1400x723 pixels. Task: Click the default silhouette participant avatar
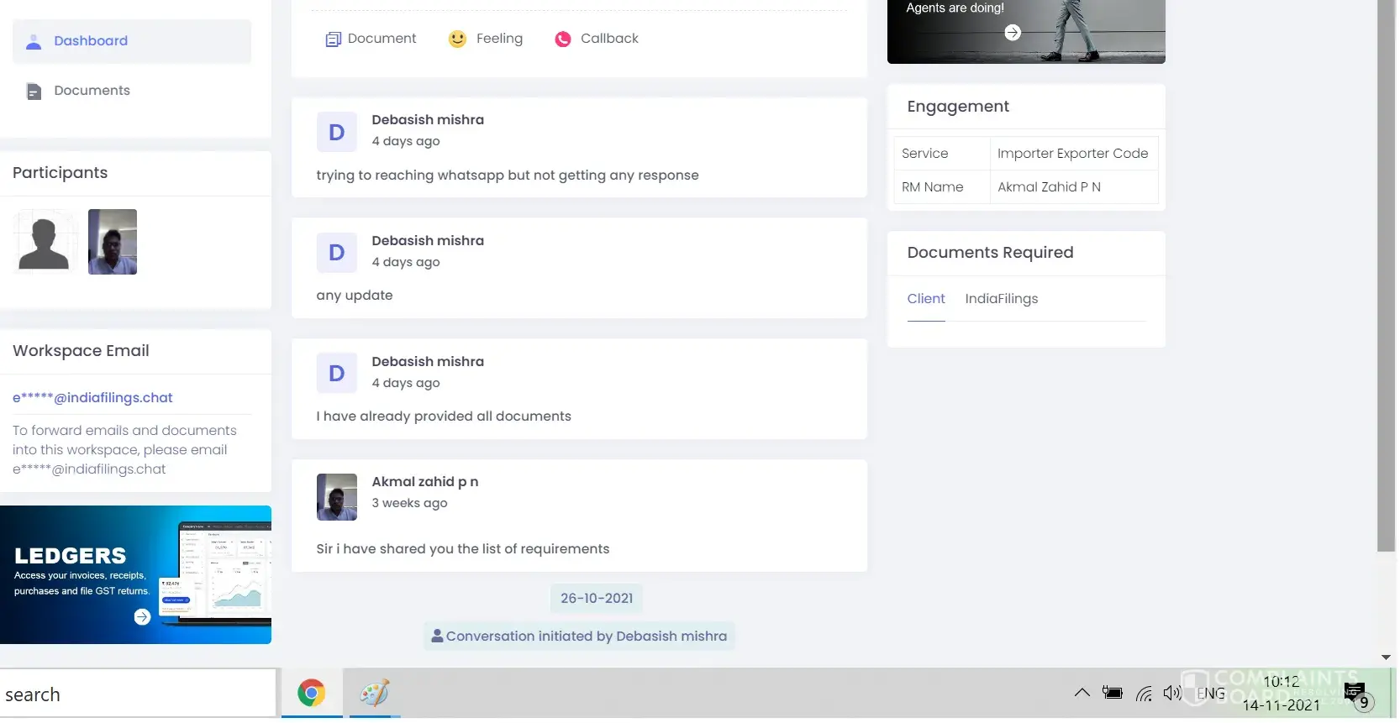(44, 242)
